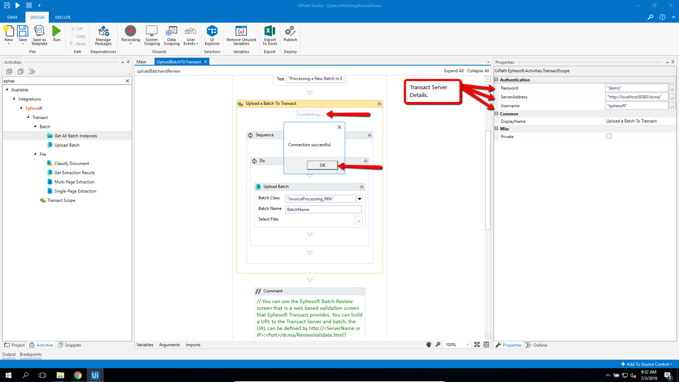Select Get All Batch Instances activity
Image resolution: width=679 pixels, height=382 pixels.
[75, 136]
